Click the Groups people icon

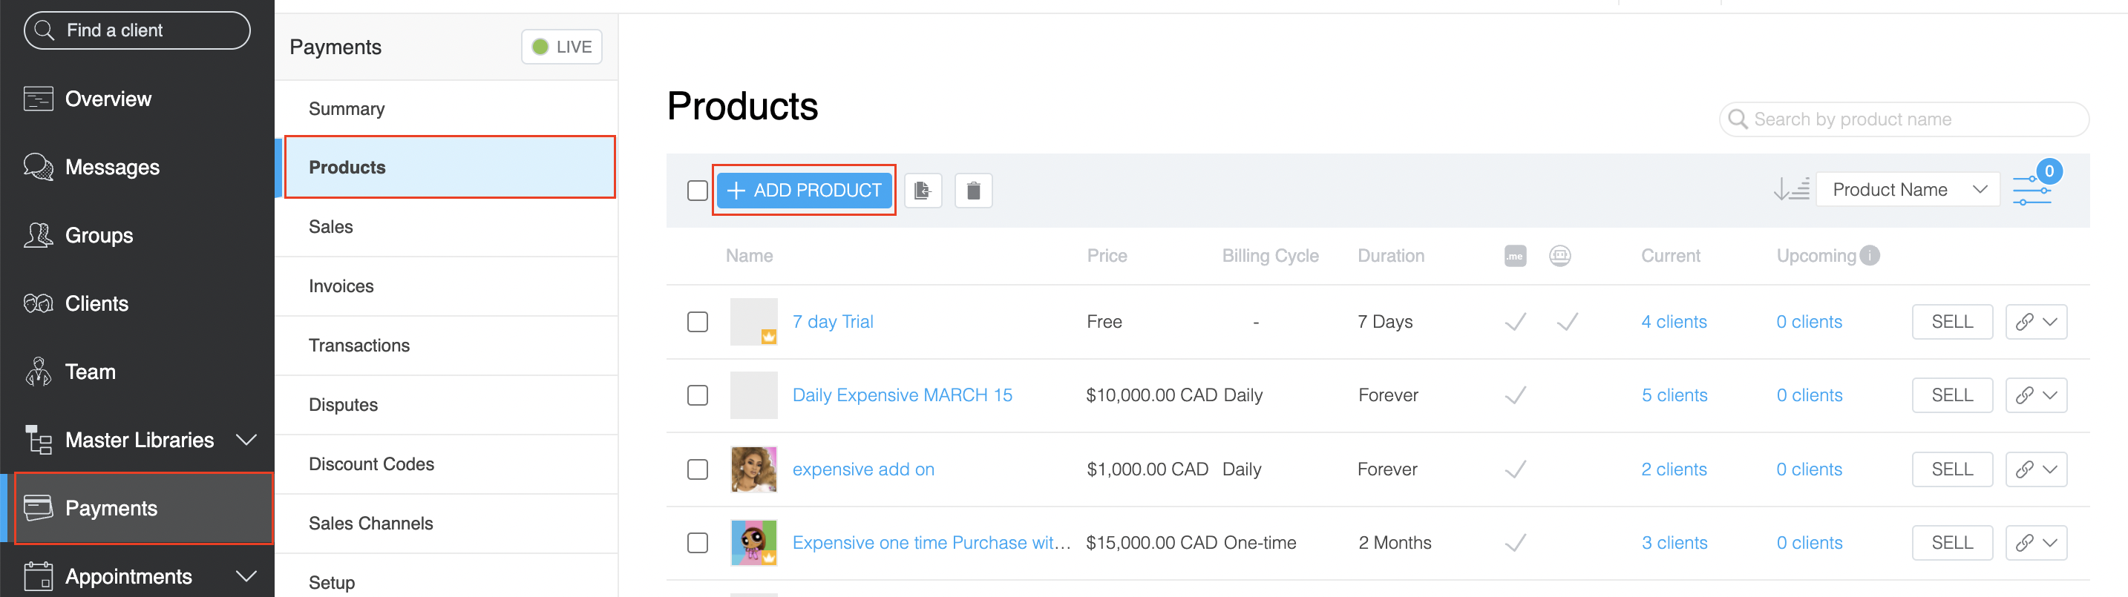point(38,235)
